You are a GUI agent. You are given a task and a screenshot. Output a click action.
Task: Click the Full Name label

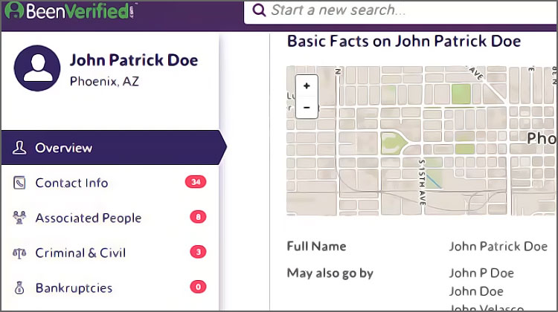[x=316, y=247]
